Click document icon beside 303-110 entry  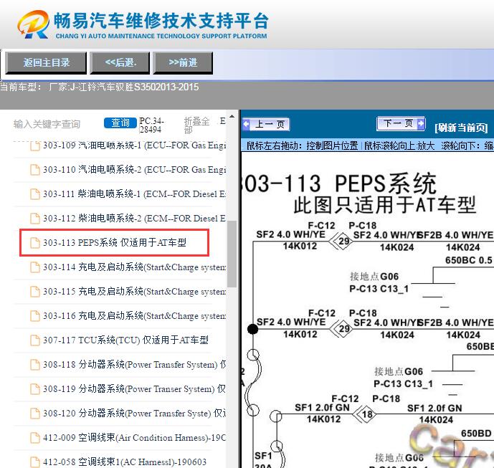pos(35,170)
